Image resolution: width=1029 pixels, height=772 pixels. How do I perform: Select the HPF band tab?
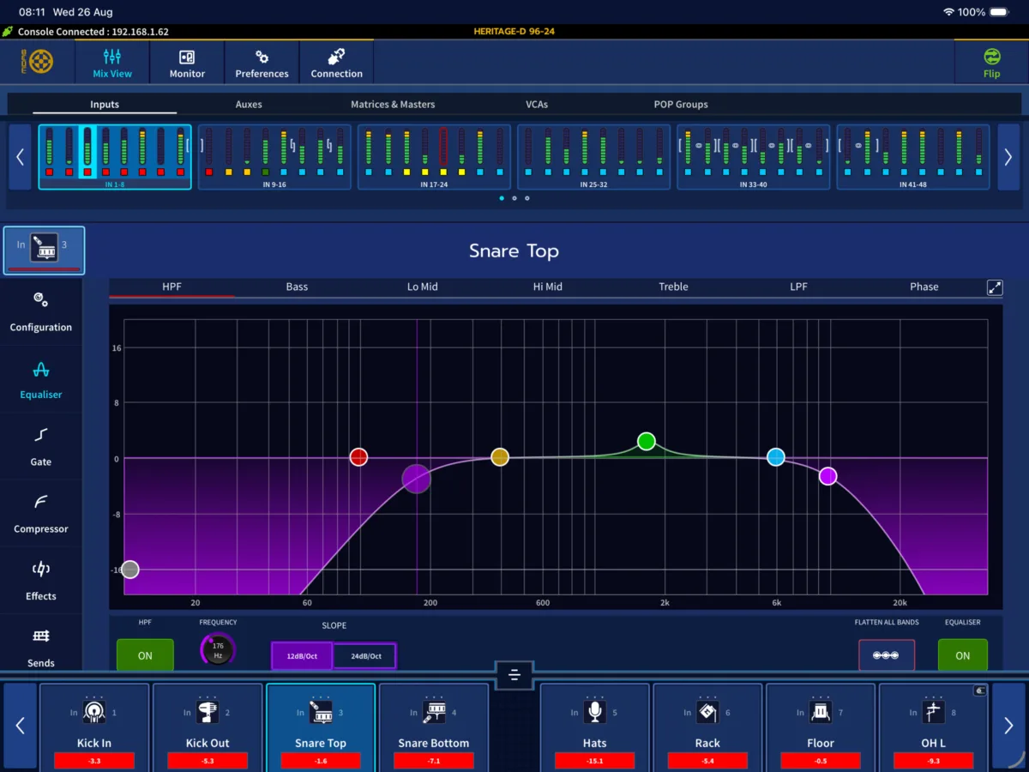tap(171, 286)
